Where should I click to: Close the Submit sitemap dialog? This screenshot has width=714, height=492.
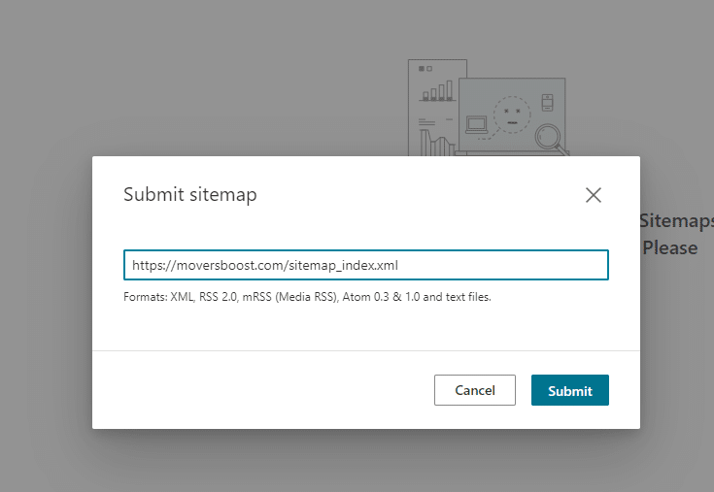(594, 195)
